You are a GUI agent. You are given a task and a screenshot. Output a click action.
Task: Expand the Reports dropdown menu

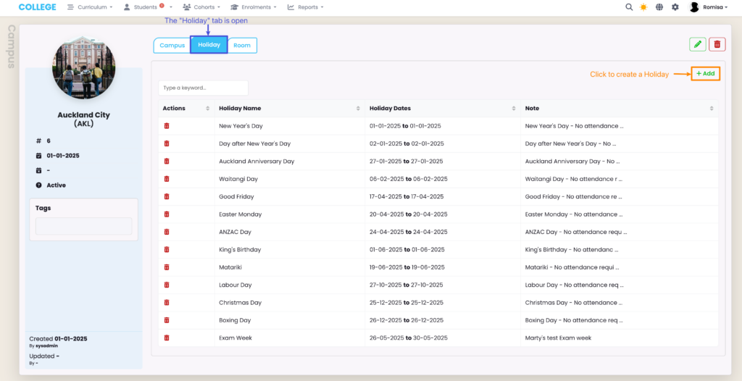click(305, 7)
